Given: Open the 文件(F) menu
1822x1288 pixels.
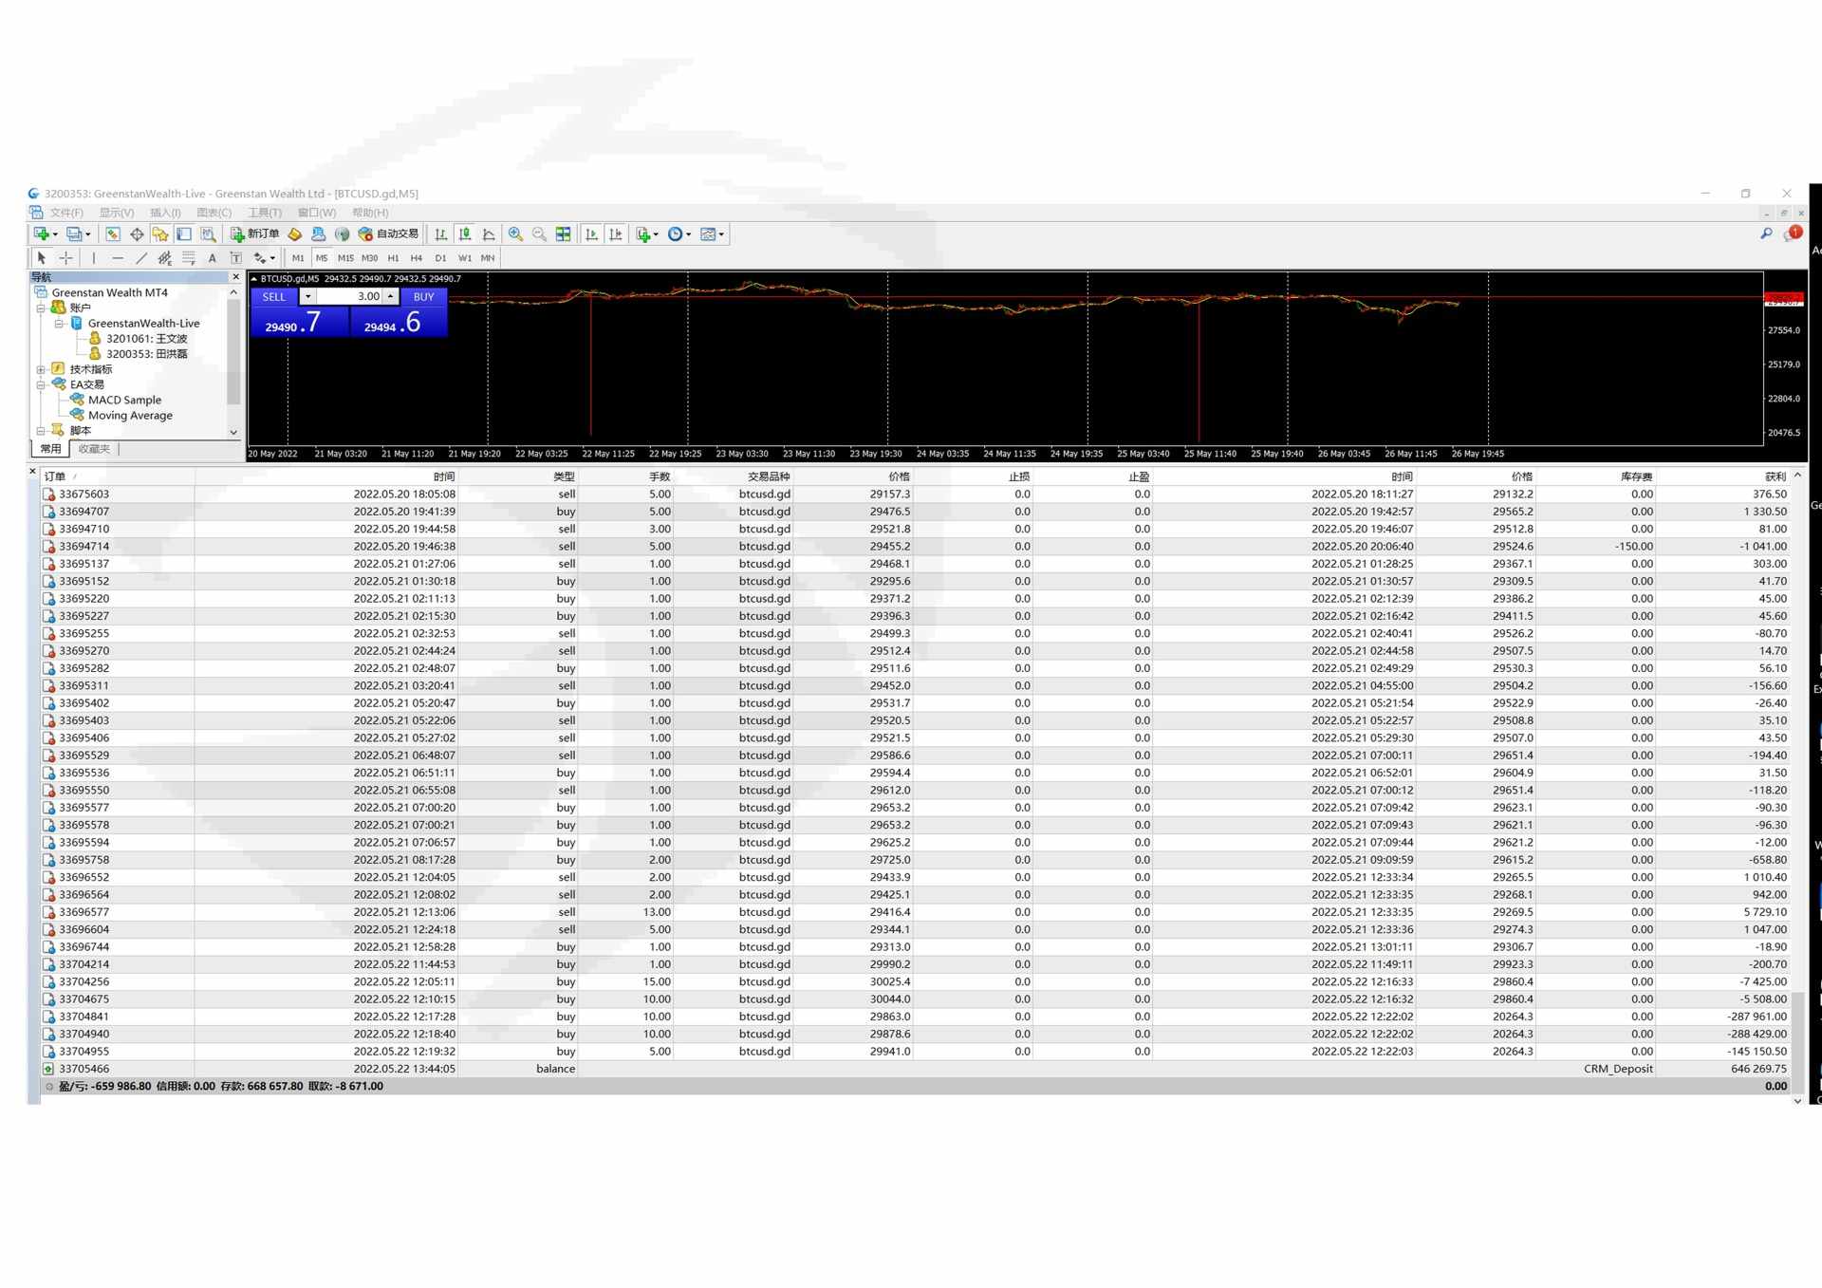Looking at the screenshot, I should coord(66,213).
